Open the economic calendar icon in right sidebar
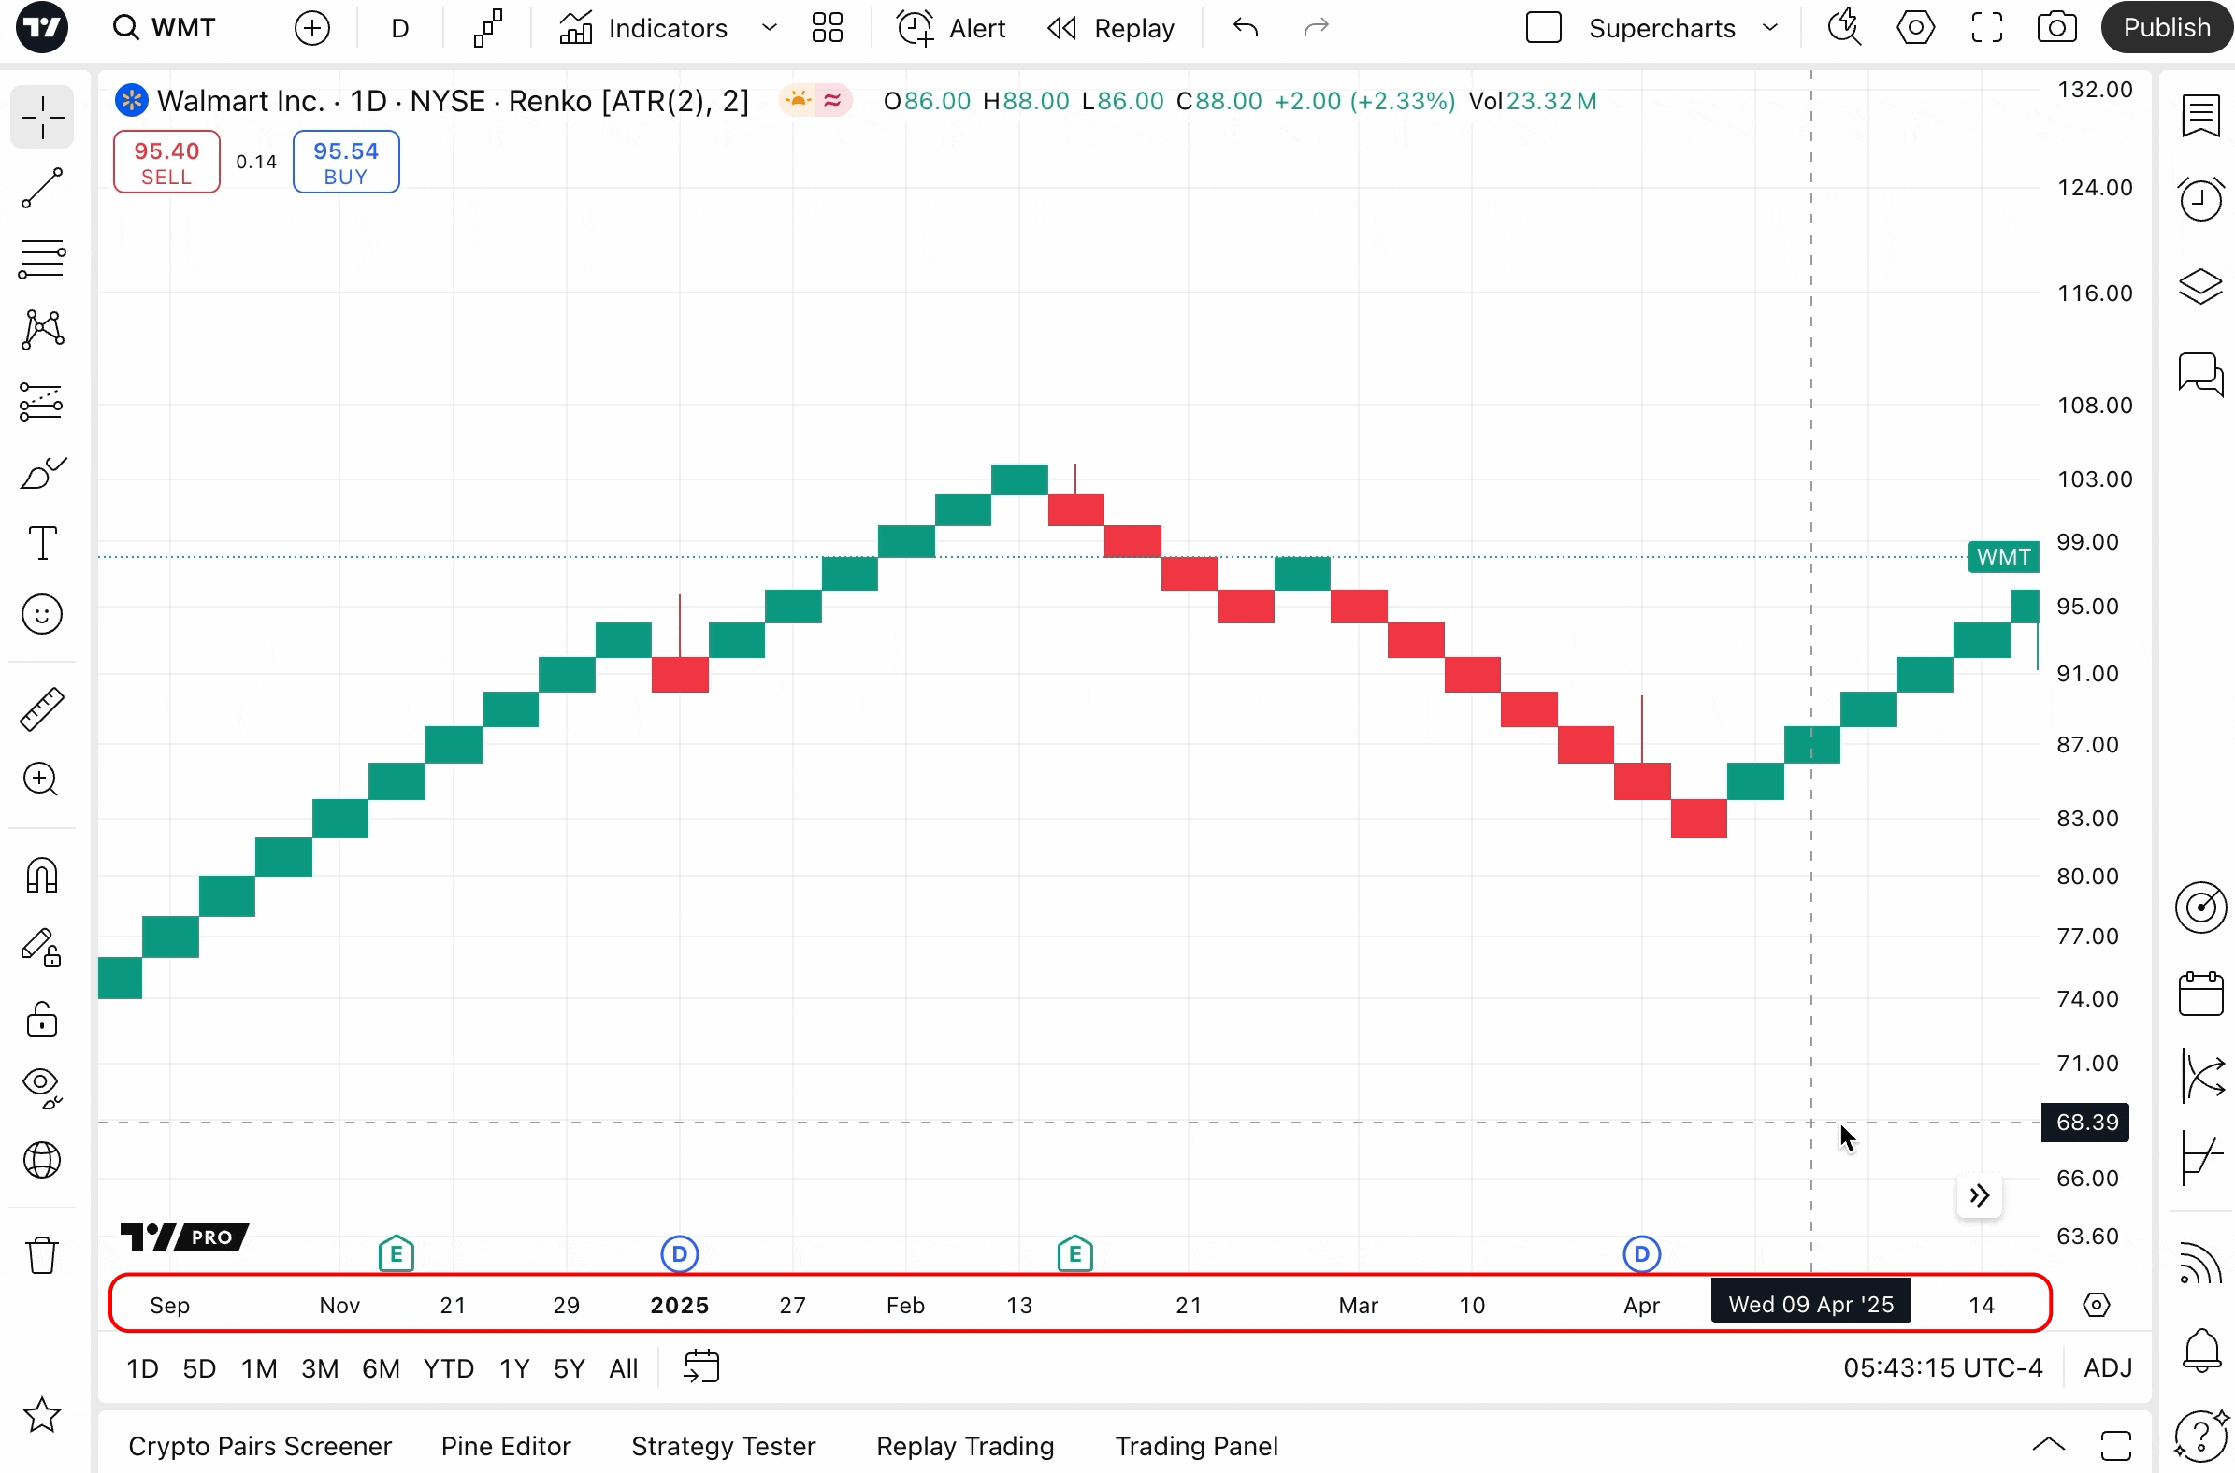 point(2200,994)
